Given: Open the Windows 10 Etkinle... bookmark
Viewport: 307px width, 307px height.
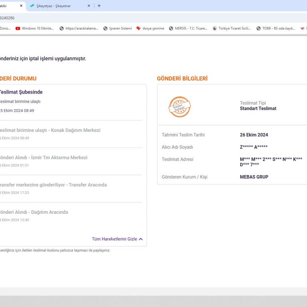Looking at the screenshot, I should (35, 28).
